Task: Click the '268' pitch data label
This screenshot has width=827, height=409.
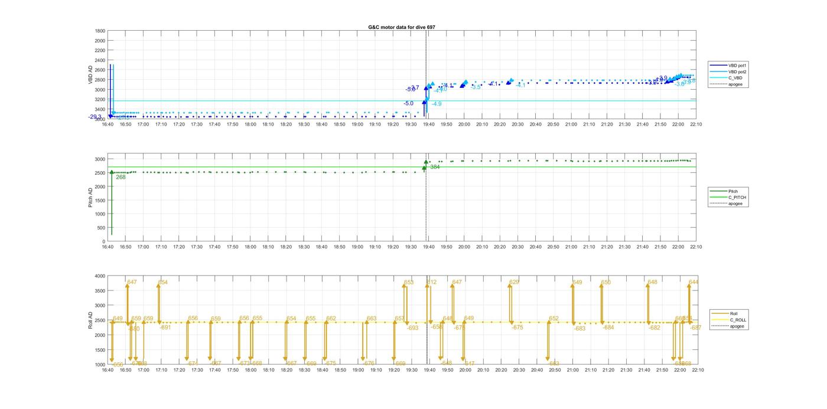Action: [121, 177]
